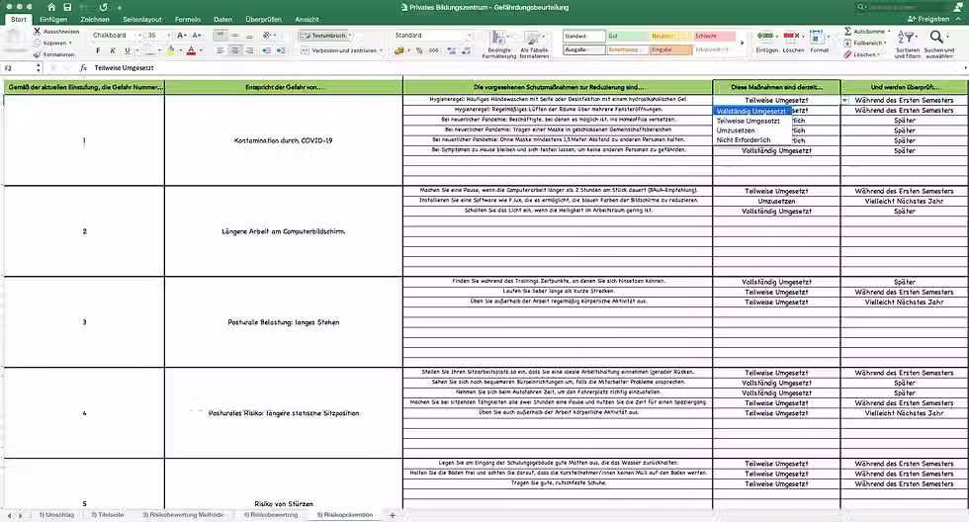Apply red font color A icon
This screenshot has width=969, height=522.
pyautogui.click(x=192, y=50)
